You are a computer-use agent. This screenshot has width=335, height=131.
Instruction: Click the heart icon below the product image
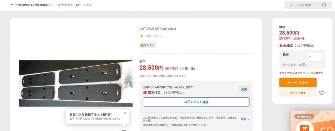124,129
